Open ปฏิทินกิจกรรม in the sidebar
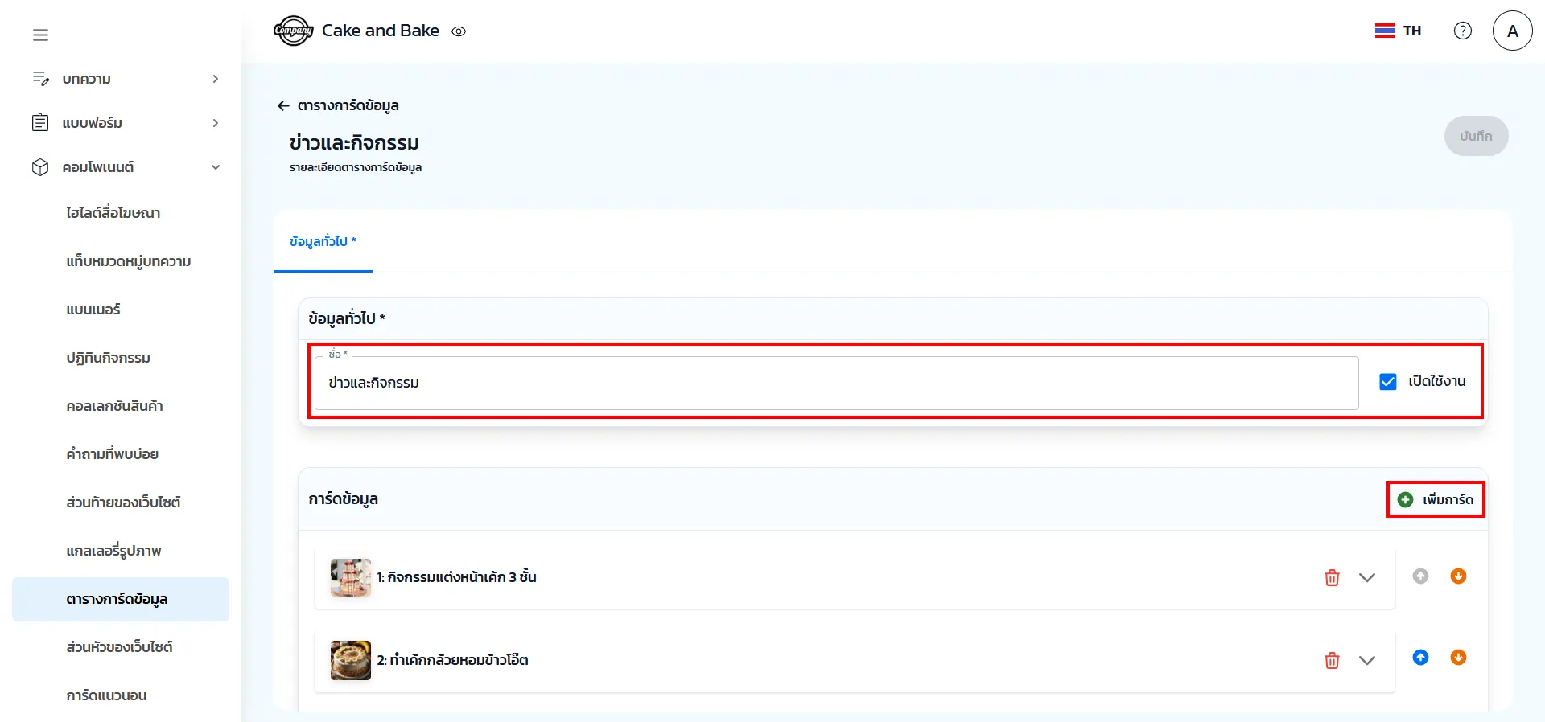 (109, 358)
